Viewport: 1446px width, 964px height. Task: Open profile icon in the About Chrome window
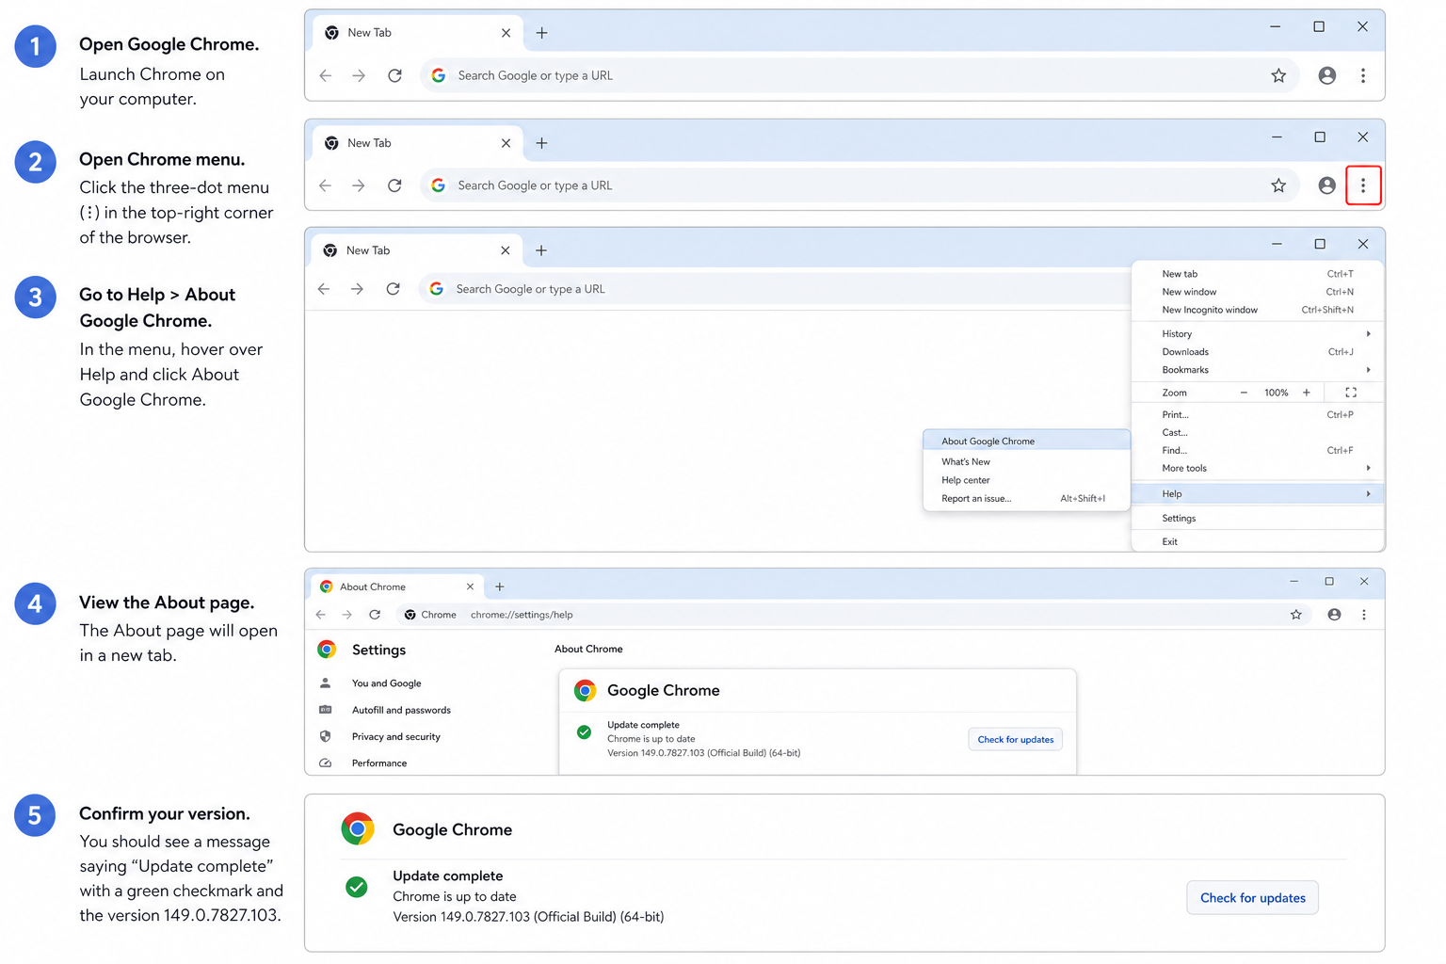[x=1334, y=615]
